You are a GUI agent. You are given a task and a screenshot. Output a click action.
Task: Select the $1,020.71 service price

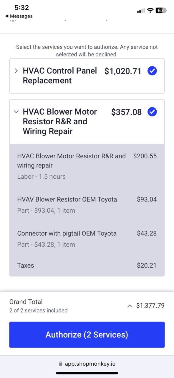coord(123,71)
